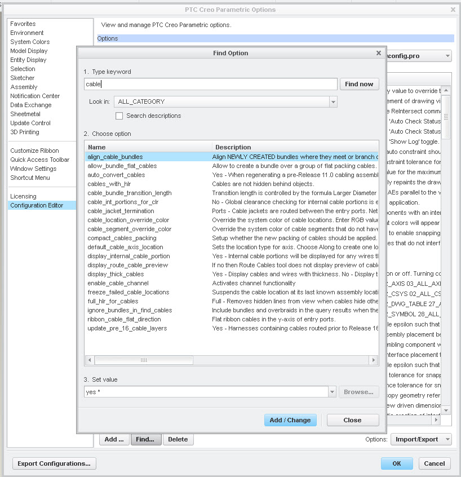
Task: Open the System Colors settings page
Action: 30,42
